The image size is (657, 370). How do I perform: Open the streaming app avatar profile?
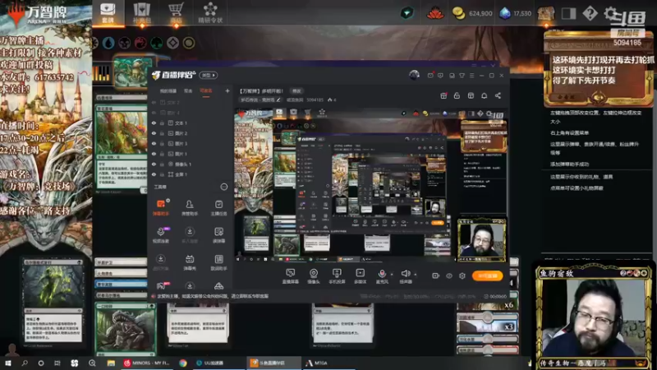coord(414,75)
